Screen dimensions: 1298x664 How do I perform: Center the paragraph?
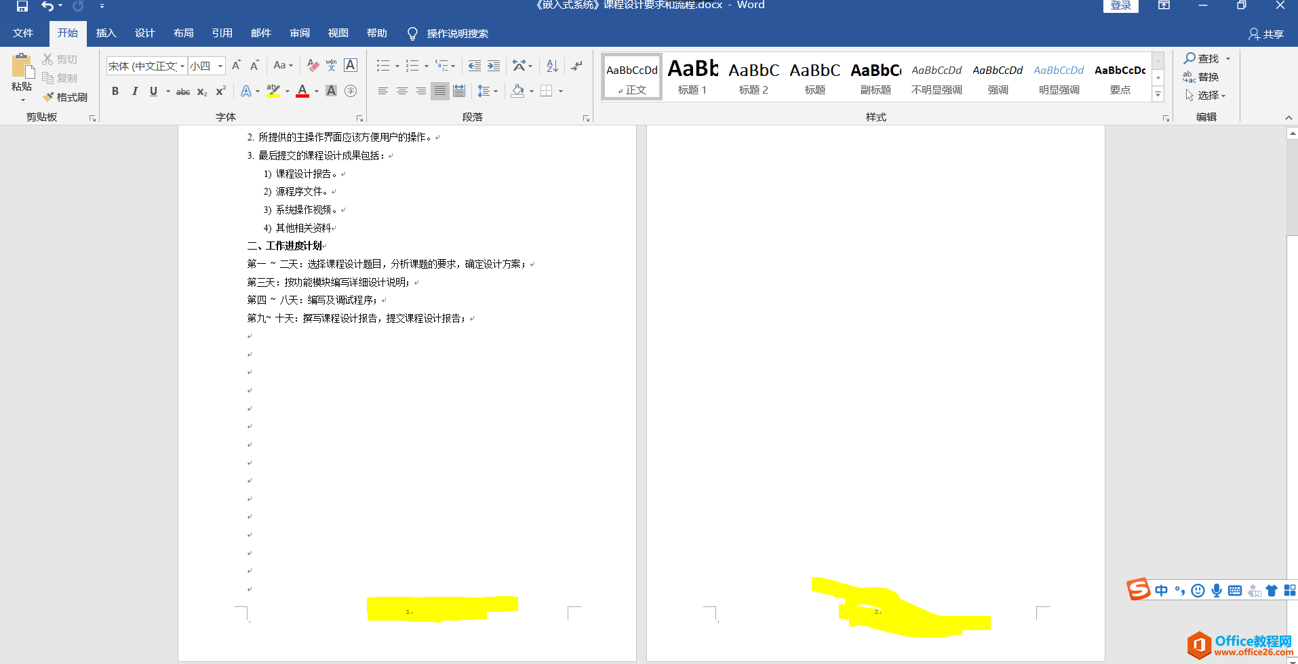click(x=402, y=91)
